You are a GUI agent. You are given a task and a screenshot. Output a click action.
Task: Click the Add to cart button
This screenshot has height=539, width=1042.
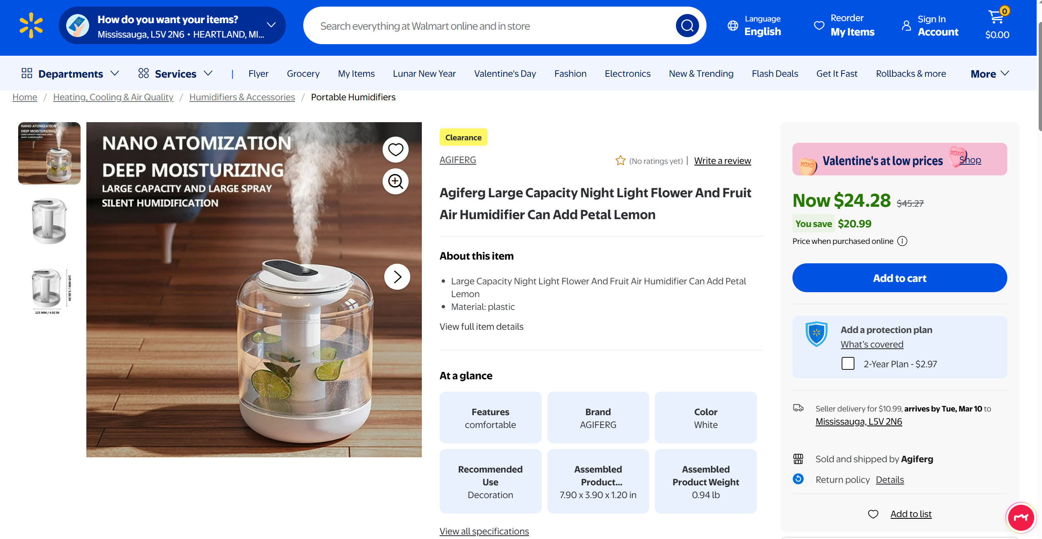tap(899, 278)
